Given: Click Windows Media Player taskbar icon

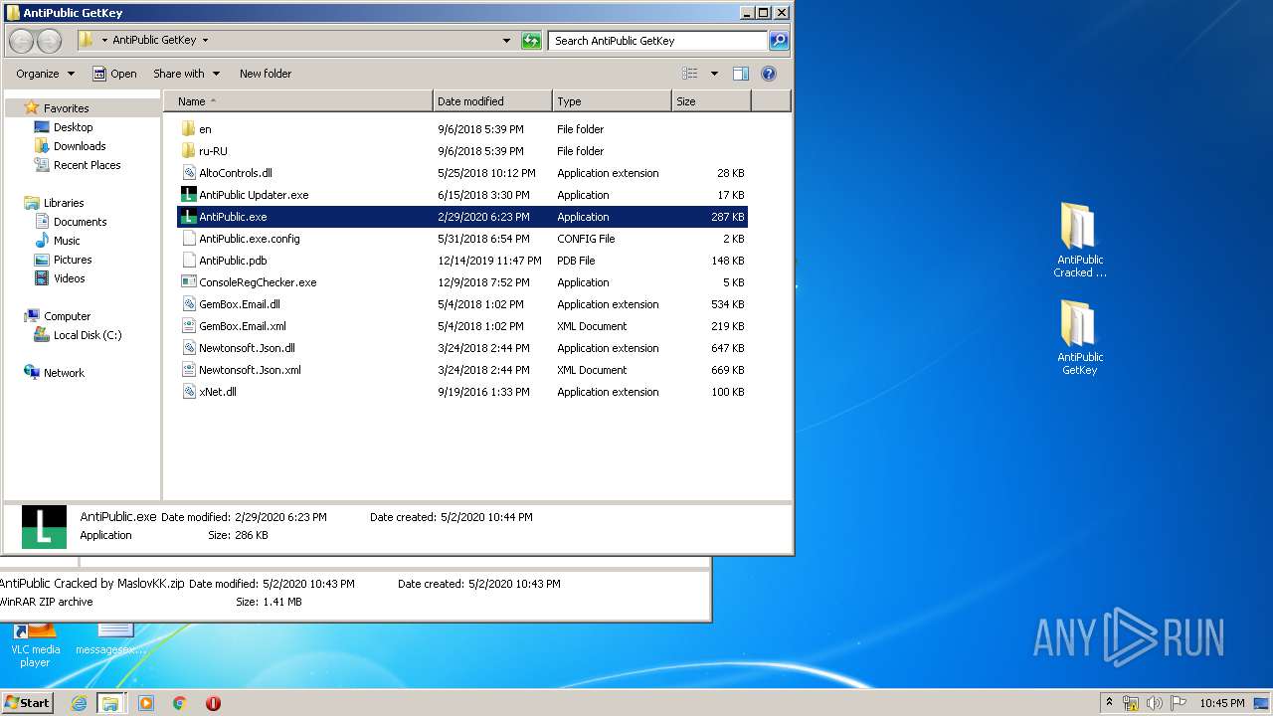Looking at the screenshot, I should click(146, 703).
